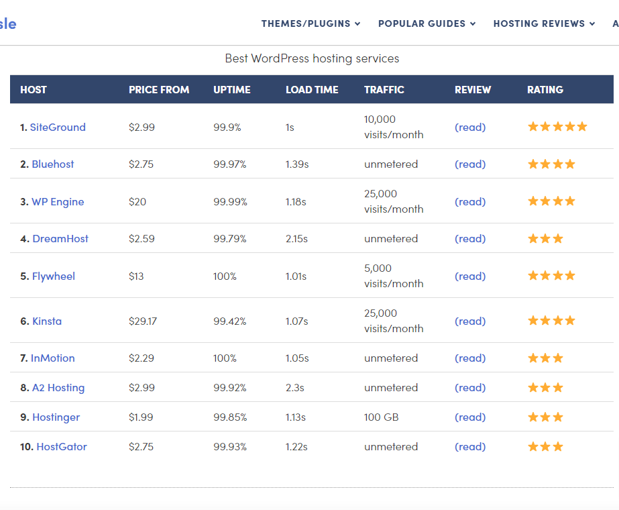619x510 pixels.
Task: Click the TRAFFIC column header
Action: point(384,90)
